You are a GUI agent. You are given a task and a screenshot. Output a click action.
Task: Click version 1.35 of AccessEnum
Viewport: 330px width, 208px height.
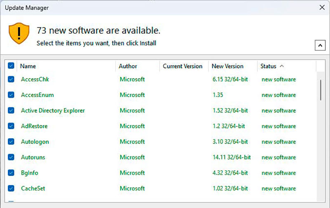pyautogui.click(x=218, y=95)
